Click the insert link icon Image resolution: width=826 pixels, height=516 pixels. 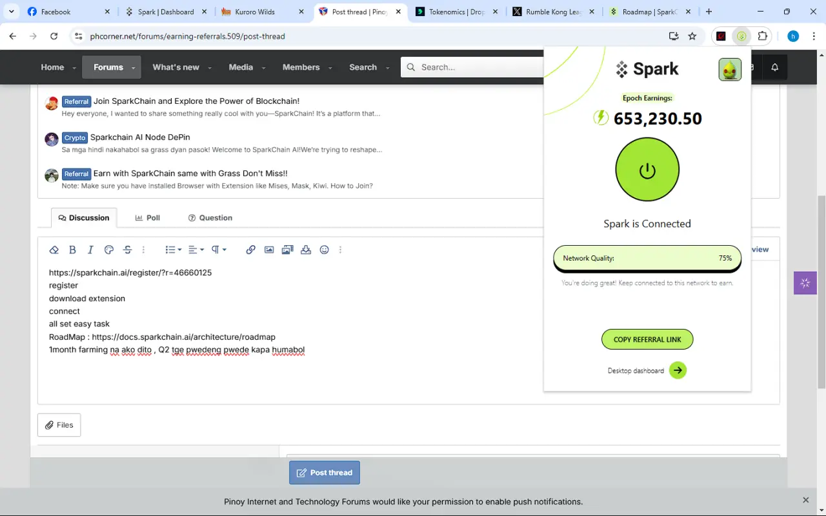click(250, 250)
